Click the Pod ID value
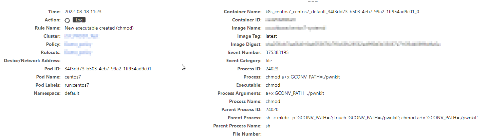Screen dimensions: 486x140 tap(108, 69)
